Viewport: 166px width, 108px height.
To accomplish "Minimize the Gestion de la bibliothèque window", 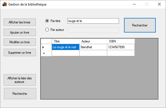I will click(134, 4).
